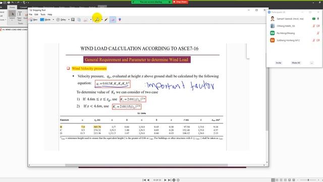
Task: Click the send snip email icon
Action: (x=86, y=20)
